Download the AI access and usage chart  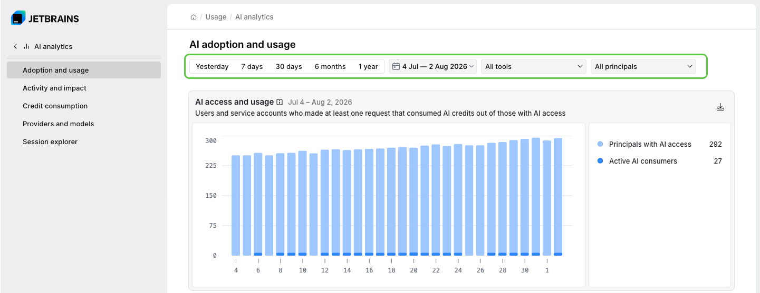pos(720,107)
